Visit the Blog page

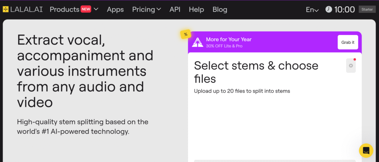pos(220,10)
